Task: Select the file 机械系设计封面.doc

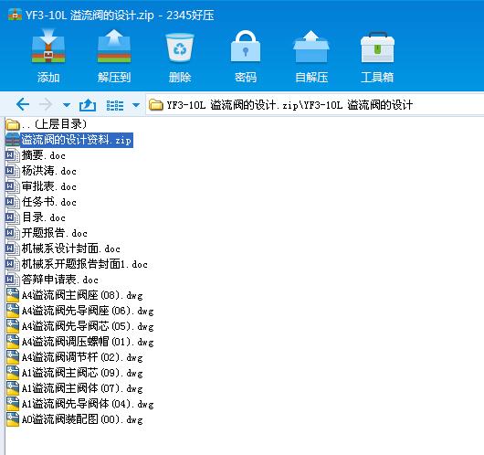Action: pyautogui.click(x=63, y=249)
